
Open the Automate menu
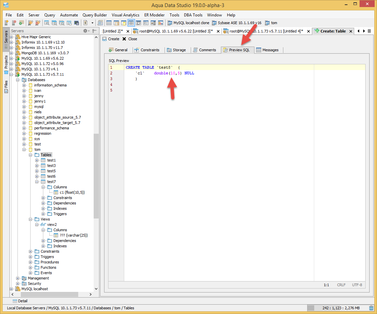(x=69, y=15)
